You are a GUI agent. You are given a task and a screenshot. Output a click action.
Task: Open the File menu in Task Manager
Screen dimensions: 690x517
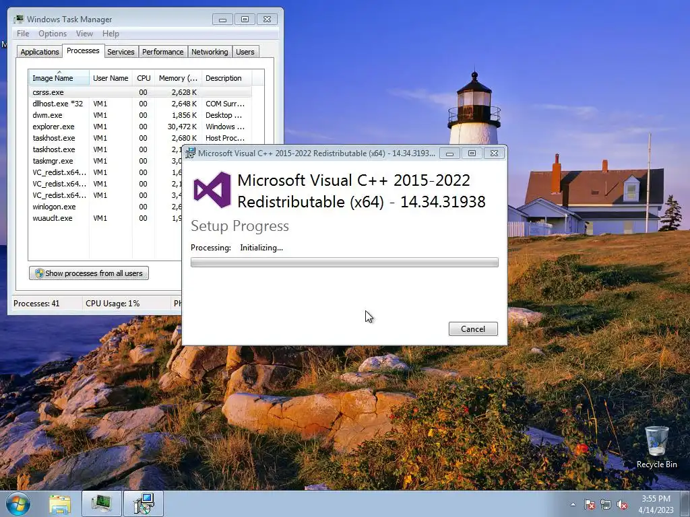(x=23, y=34)
